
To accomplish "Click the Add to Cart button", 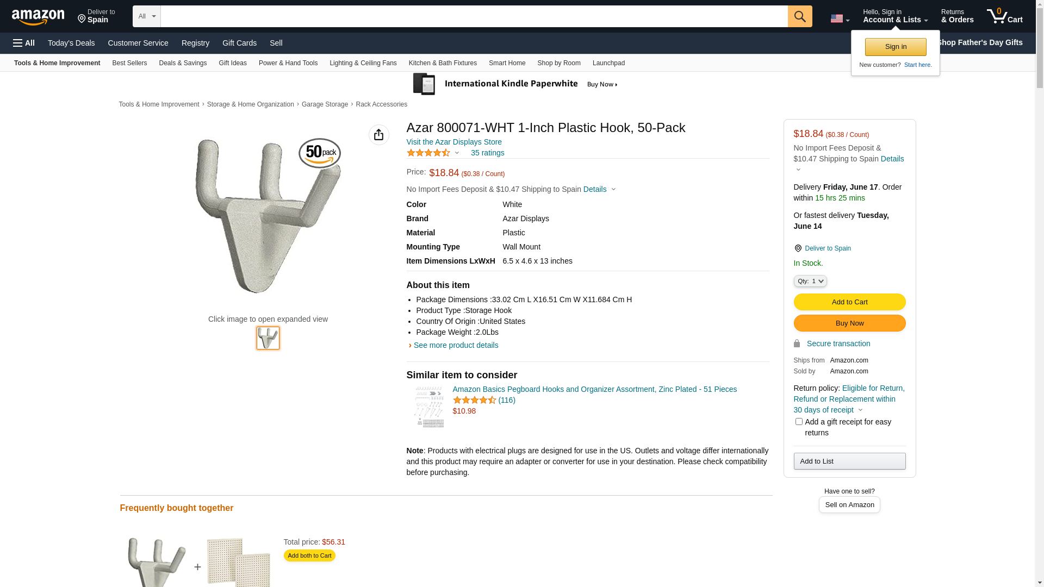I will click(849, 302).
